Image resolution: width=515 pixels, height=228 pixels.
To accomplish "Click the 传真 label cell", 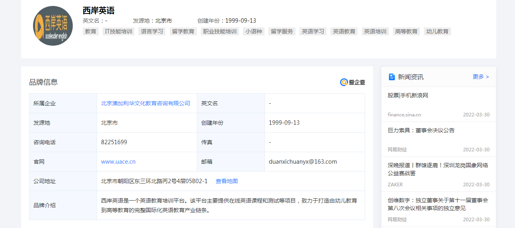I will point(231,142).
